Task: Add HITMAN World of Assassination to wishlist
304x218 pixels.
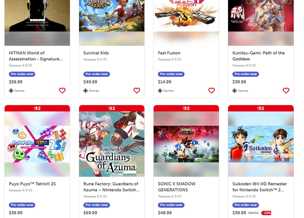Action: (x=62, y=91)
